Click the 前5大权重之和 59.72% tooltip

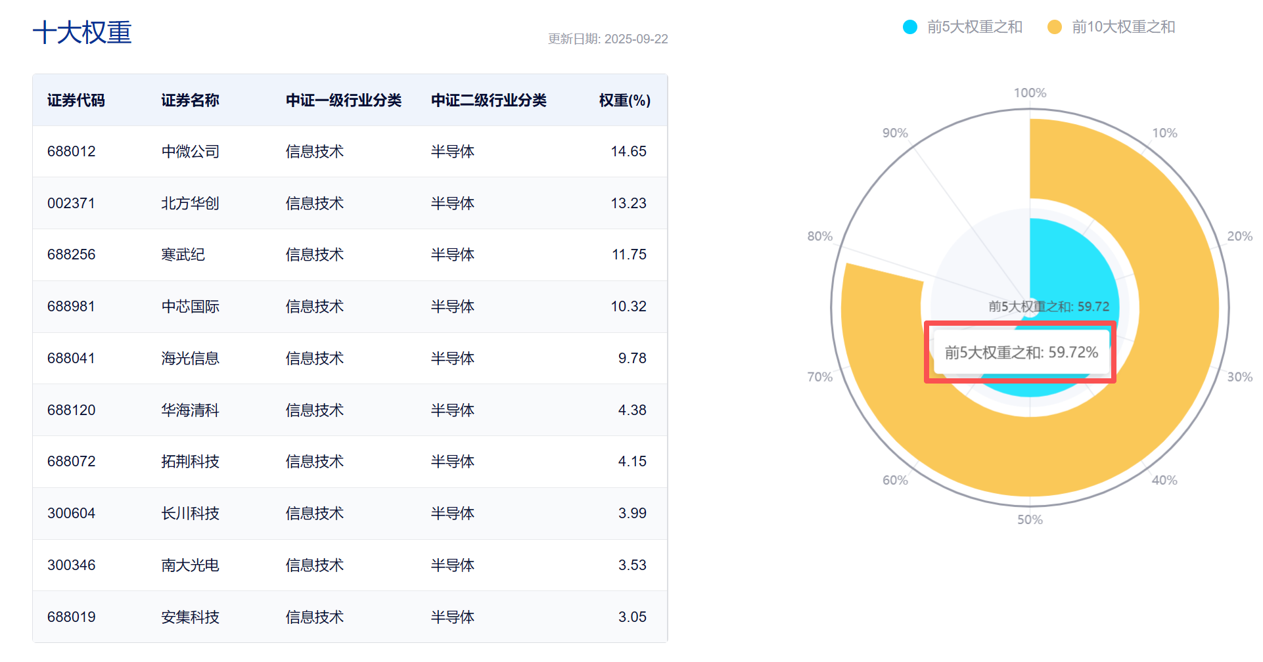pyautogui.click(x=1021, y=353)
